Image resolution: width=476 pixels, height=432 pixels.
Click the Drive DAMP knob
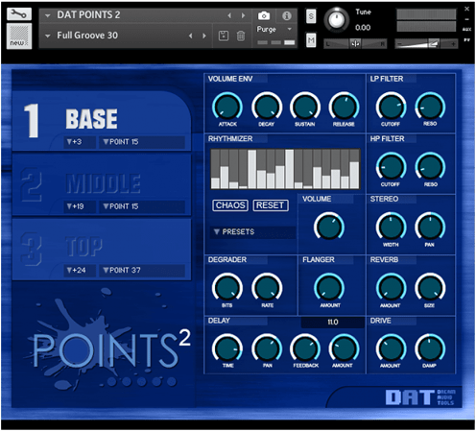(x=430, y=348)
